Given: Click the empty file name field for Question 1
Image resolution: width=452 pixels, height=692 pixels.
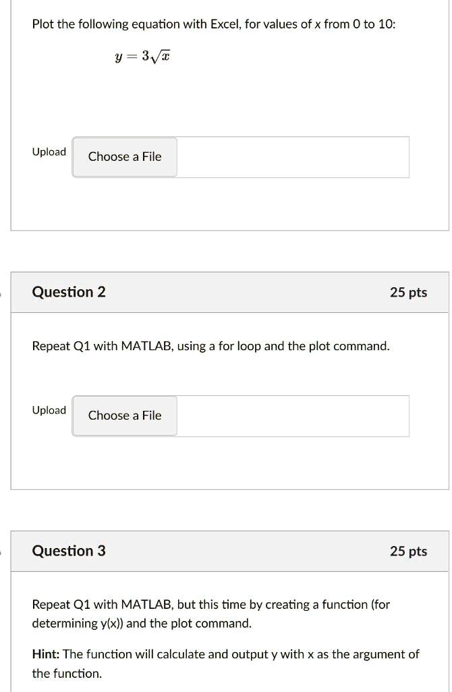Looking at the screenshot, I should pyautogui.click(x=293, y=157).
